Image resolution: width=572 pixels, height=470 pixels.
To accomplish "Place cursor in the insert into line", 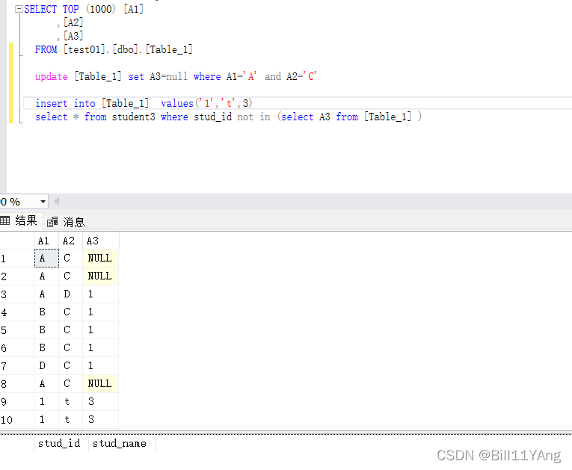I will pyautogui.click(x=144, y=103).
